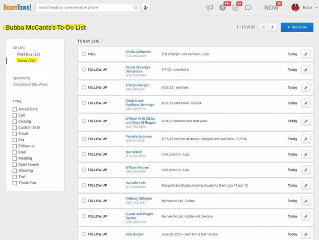Screen dimensions: 319x240
Task: Edit the Billy Becker follow-up
Action: click(306, 234)
